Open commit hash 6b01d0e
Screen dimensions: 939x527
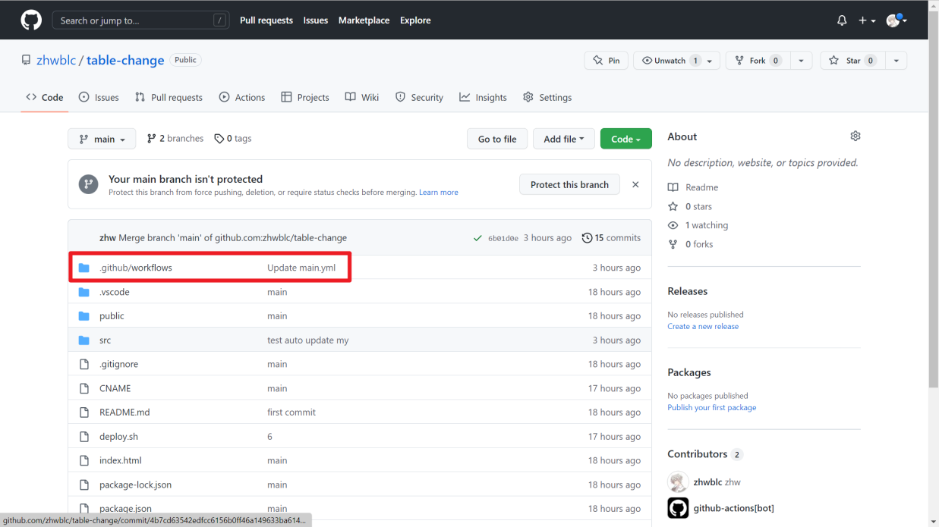503,238
